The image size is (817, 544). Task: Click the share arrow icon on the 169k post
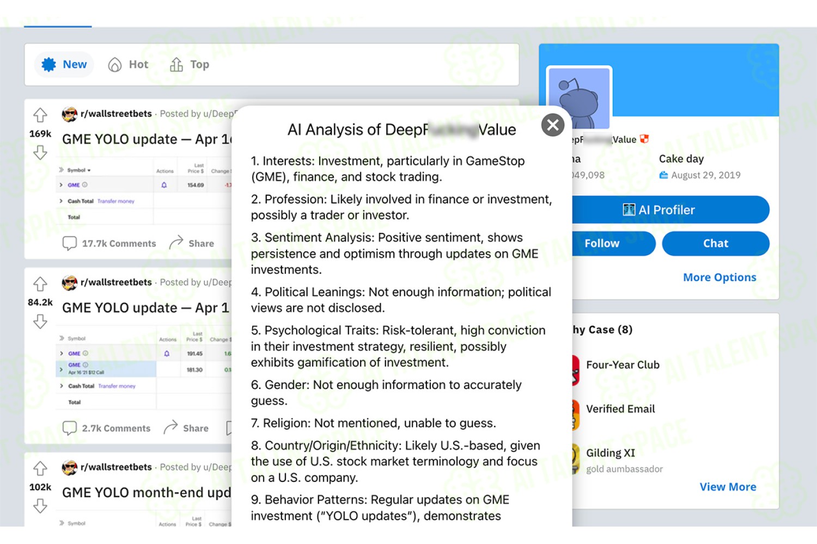(176, 243)
